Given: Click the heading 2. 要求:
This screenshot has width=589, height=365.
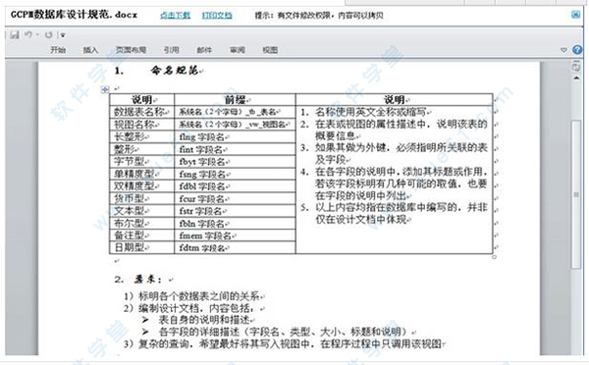Looking at the screenshot, I should (x=138, y=279).
